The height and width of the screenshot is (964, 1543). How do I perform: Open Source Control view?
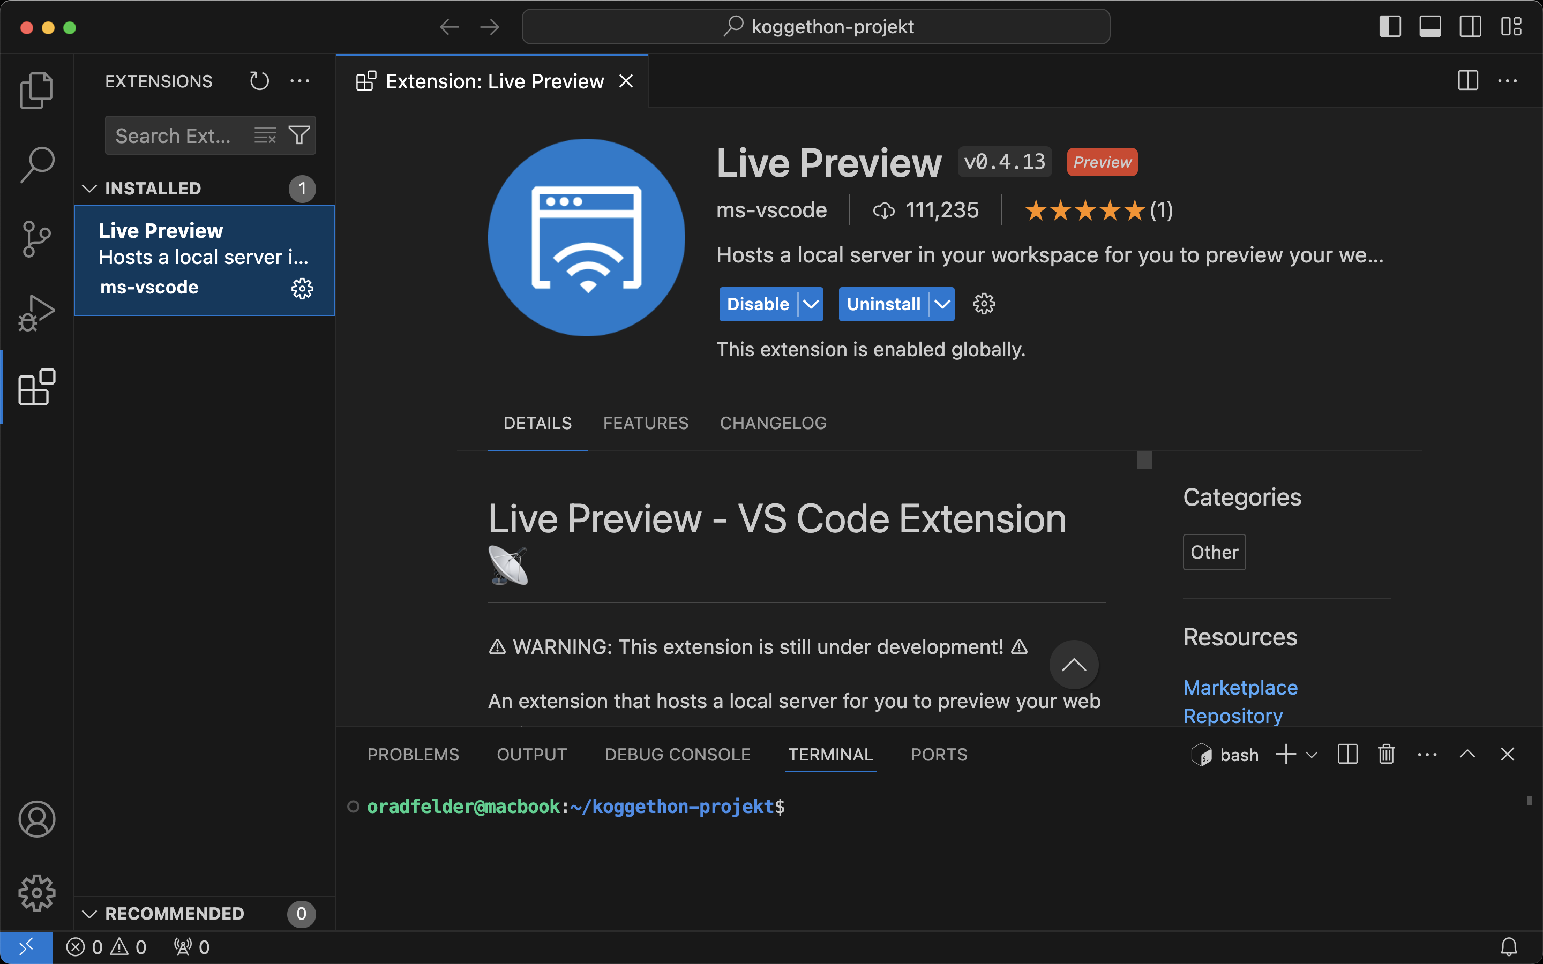coord(36,239)
